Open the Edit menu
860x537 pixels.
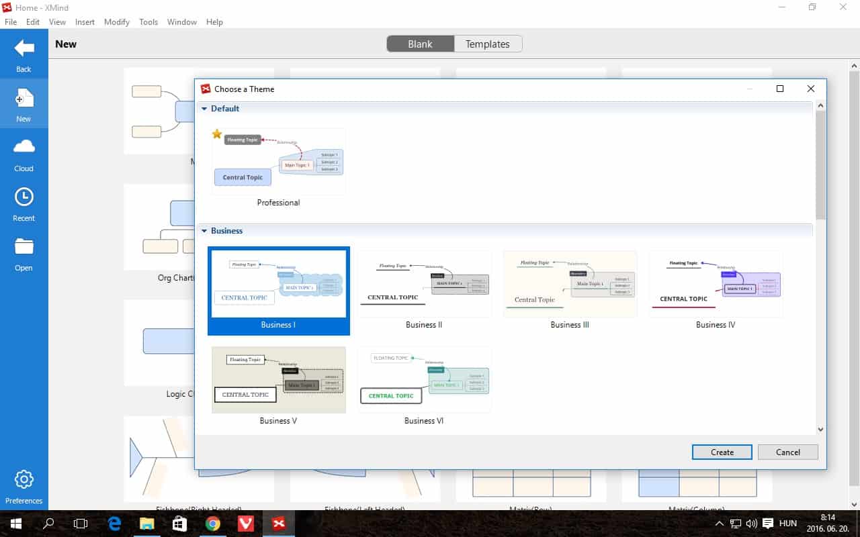pos(33,22)
